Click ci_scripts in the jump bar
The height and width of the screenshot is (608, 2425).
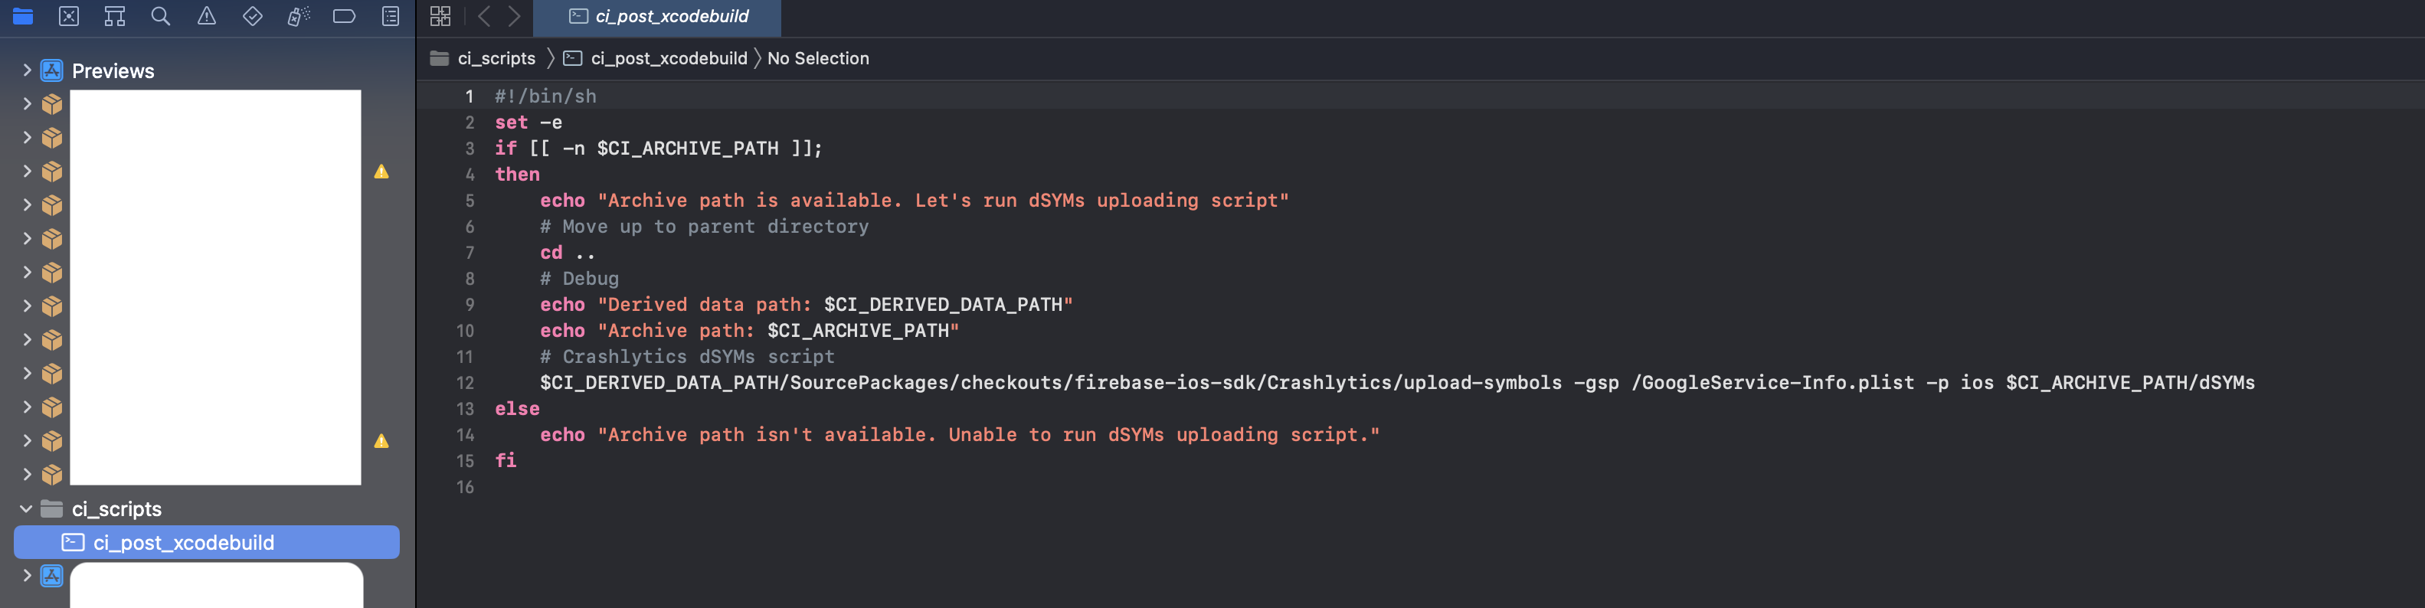coord(496,58)
